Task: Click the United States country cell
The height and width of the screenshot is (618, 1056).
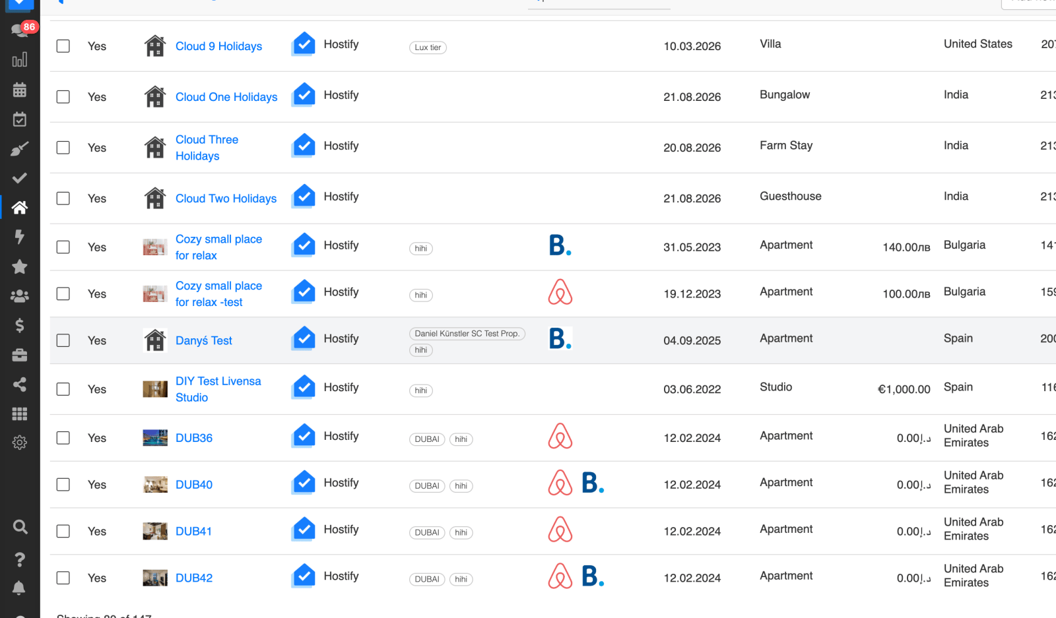Action: [978, 44]
